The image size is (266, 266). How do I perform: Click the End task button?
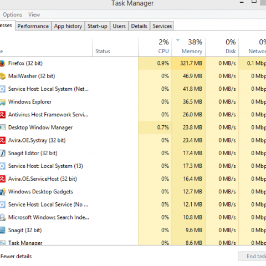[x=252, y=256]
